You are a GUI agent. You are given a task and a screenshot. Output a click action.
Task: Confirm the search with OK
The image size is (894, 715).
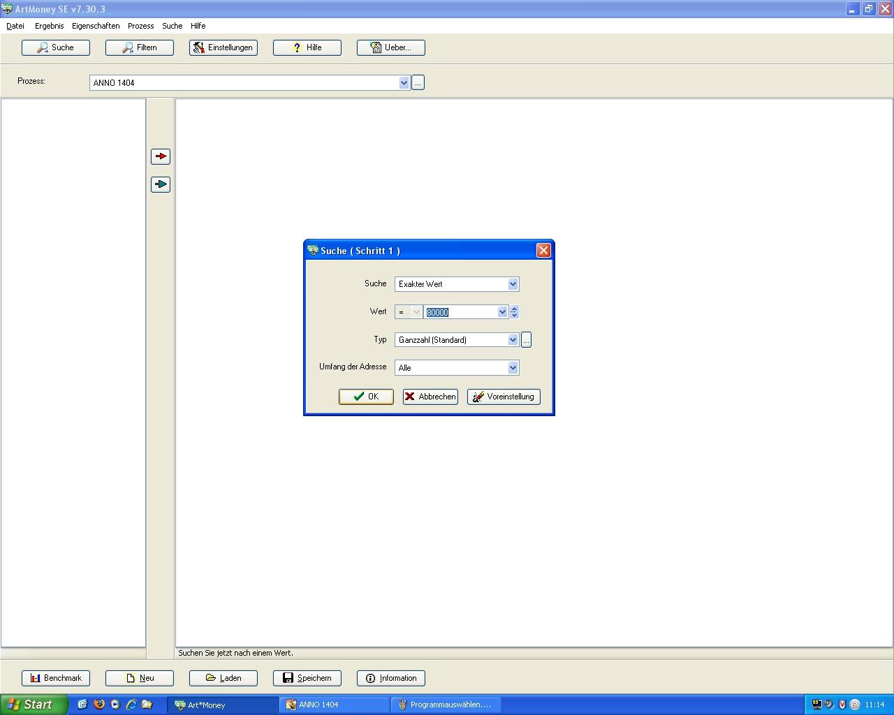tap(366, 397)
